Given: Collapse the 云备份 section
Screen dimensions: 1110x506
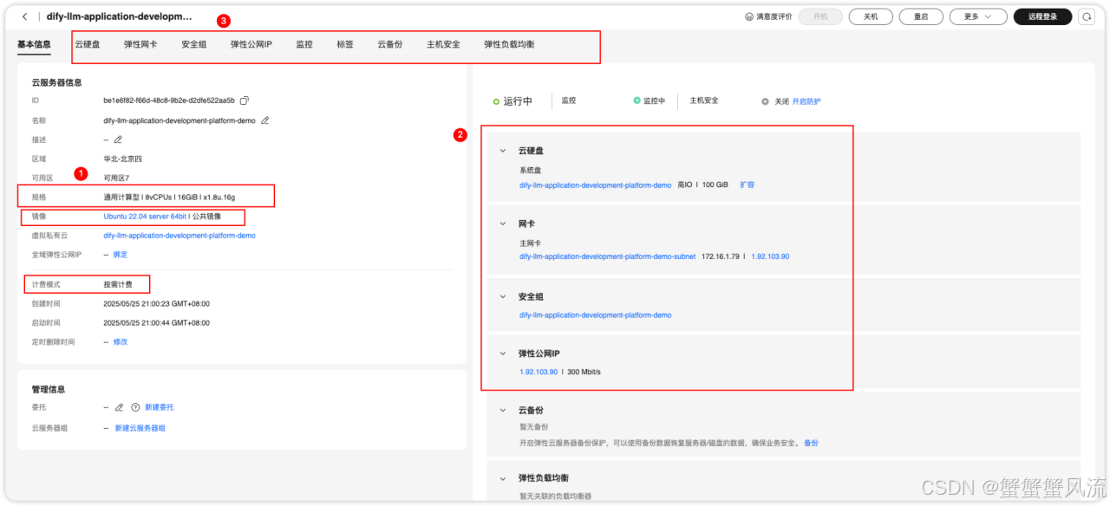Looking at the screenshot, I should (502, 410).
